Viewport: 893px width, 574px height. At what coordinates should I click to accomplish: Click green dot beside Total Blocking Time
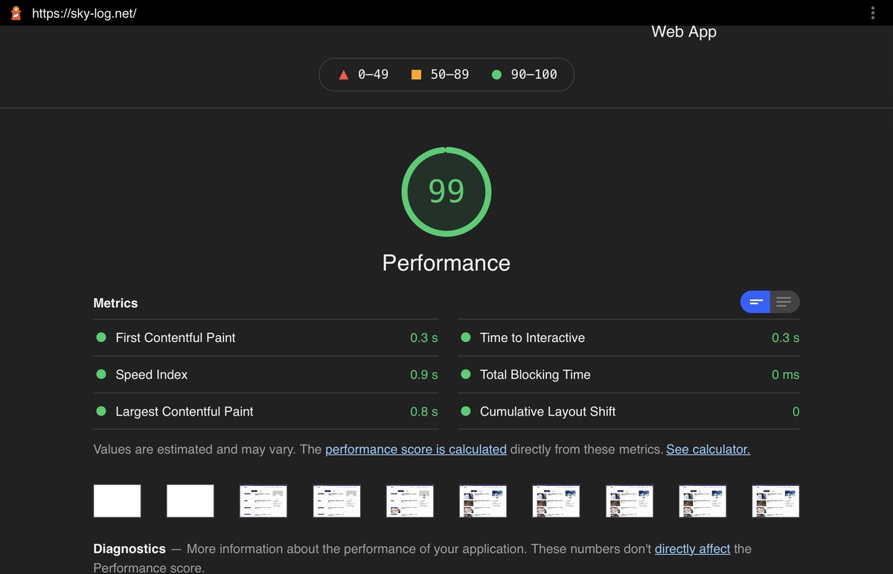[466, 375]
